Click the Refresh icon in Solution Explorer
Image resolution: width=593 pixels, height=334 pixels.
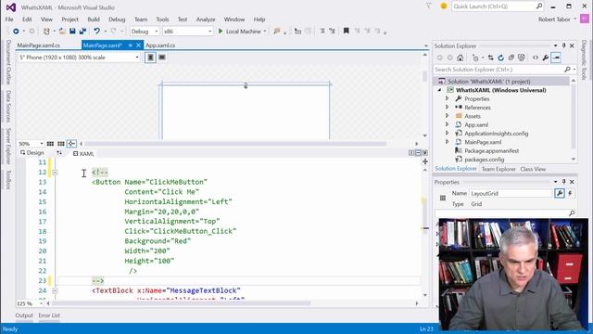tap(500, 58)
